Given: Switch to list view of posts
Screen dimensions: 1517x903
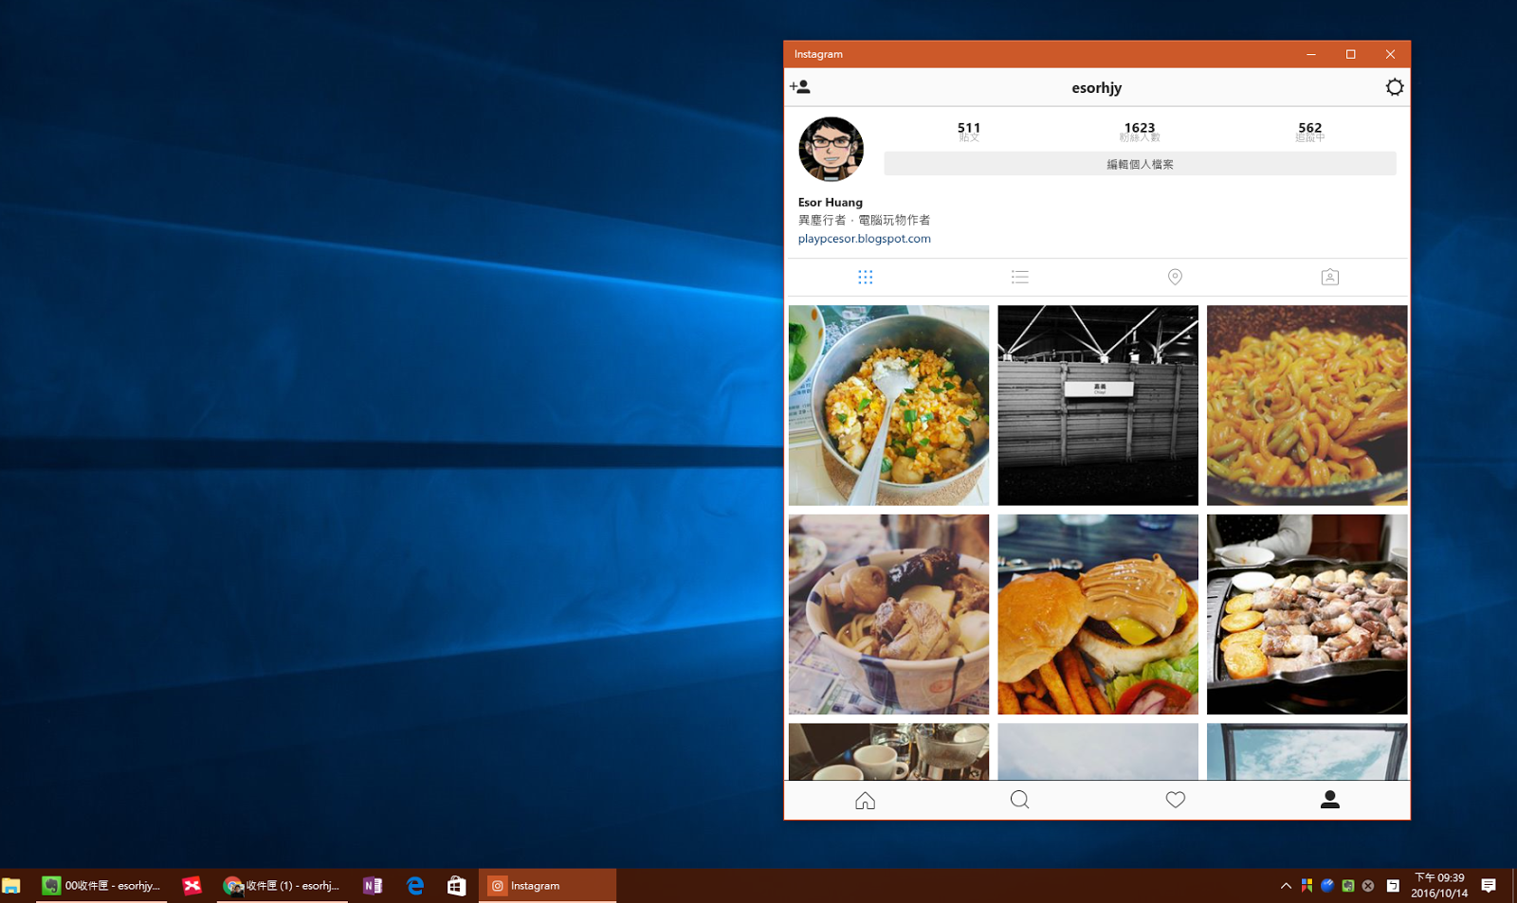Looking at the screenshot, I should (1020, 277).
